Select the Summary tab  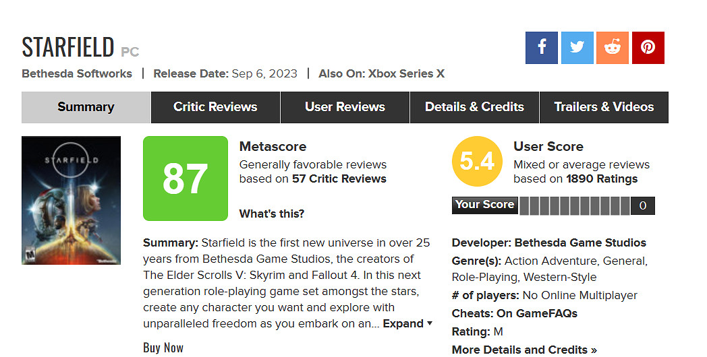pos(86,107)
